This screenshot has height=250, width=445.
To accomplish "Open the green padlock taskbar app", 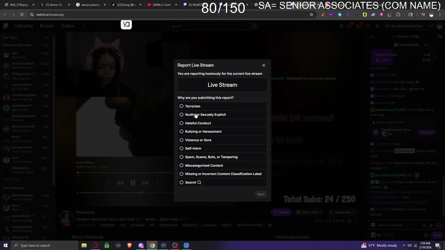I will tap(107, 245).
